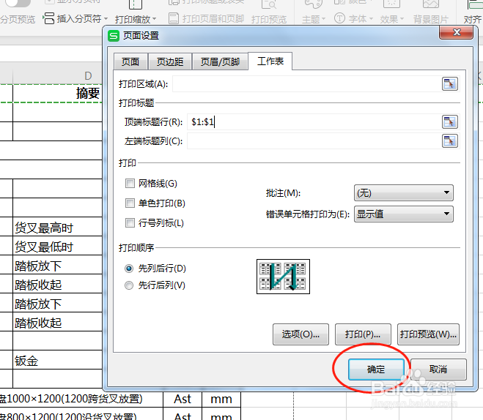Cancel the dialog with 取消
Viewport: 483px width, 420px height.
click(x=438, y=370)
